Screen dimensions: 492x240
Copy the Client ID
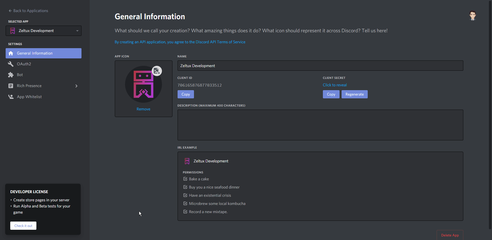186,94
